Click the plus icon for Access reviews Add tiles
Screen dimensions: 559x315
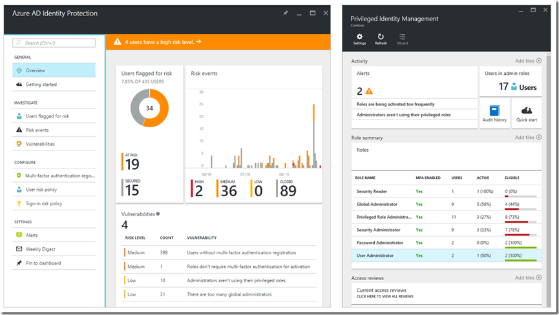539,278
